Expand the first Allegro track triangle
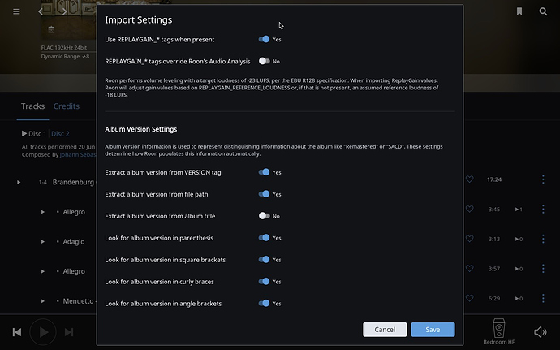Image resolution: width=560 pixels, height=350 pixels. click(42, 212)
